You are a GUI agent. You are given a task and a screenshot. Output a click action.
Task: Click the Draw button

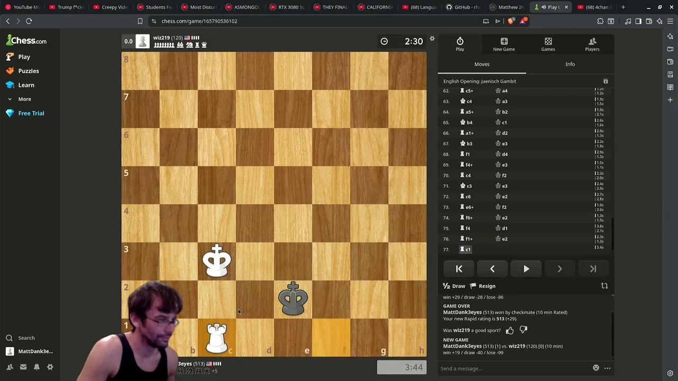[x=454, y=286]
